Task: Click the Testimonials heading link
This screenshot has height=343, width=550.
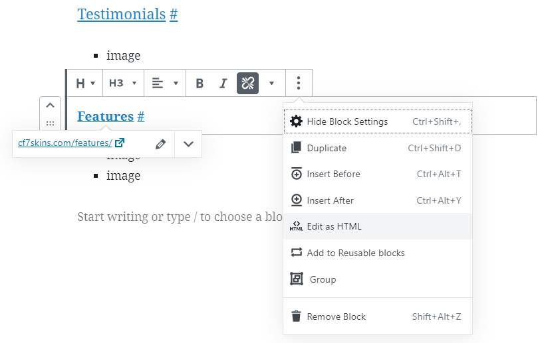Action: [x=121, y=14]
